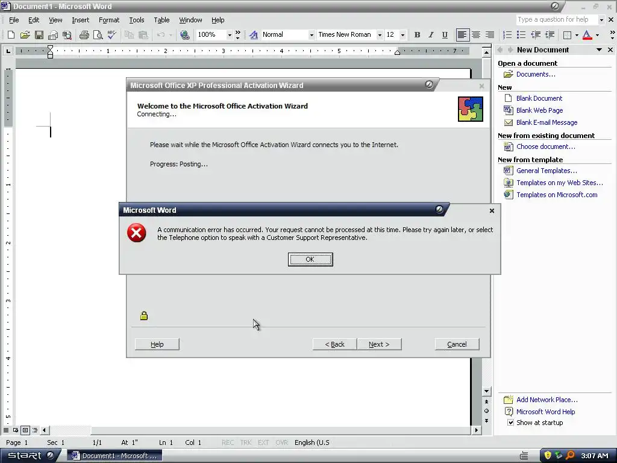
Task: Click the Blank Web Page link
Action: pos(539,110)
